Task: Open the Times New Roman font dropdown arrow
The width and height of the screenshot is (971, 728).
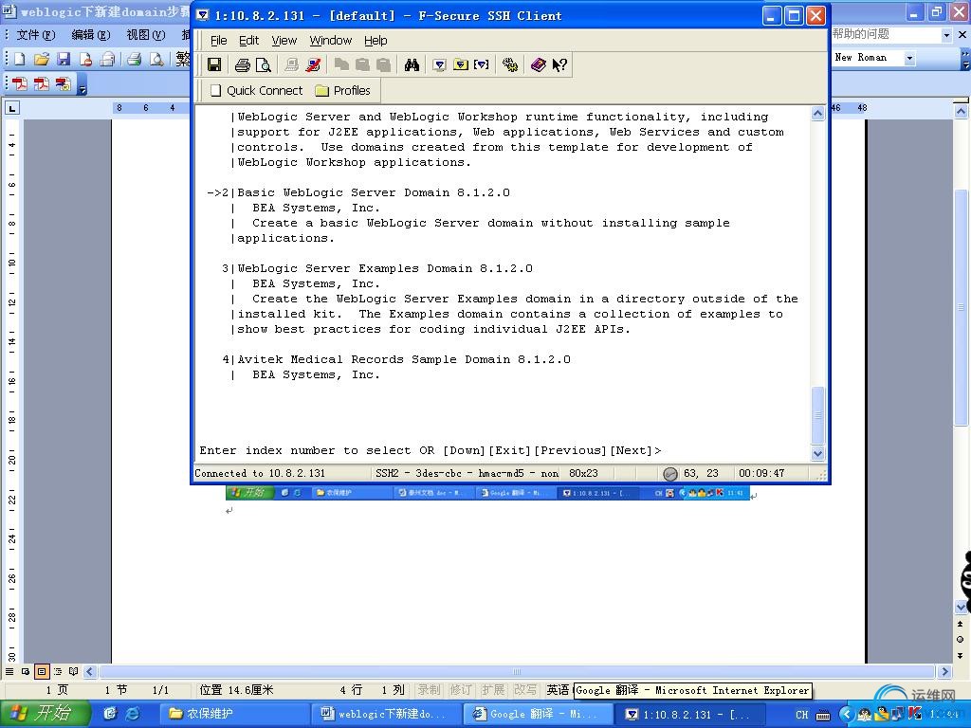Action: point(909,58)
